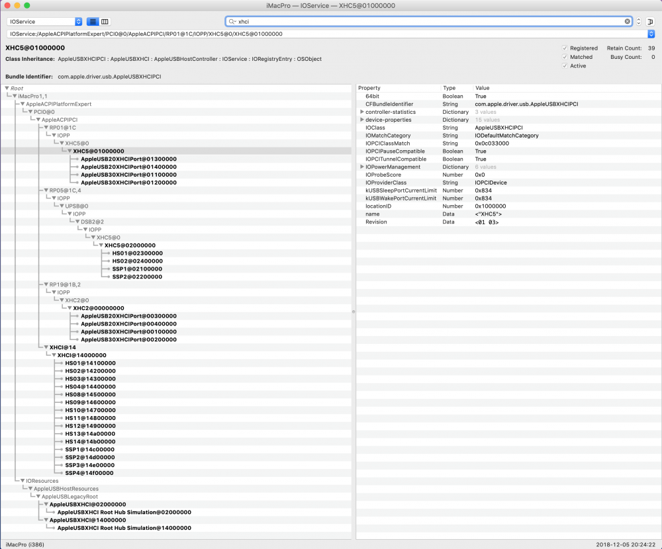This screenshot has width=662, height=549.
Task: Switch to hierarchical list view icon
Action: [93, 22]
